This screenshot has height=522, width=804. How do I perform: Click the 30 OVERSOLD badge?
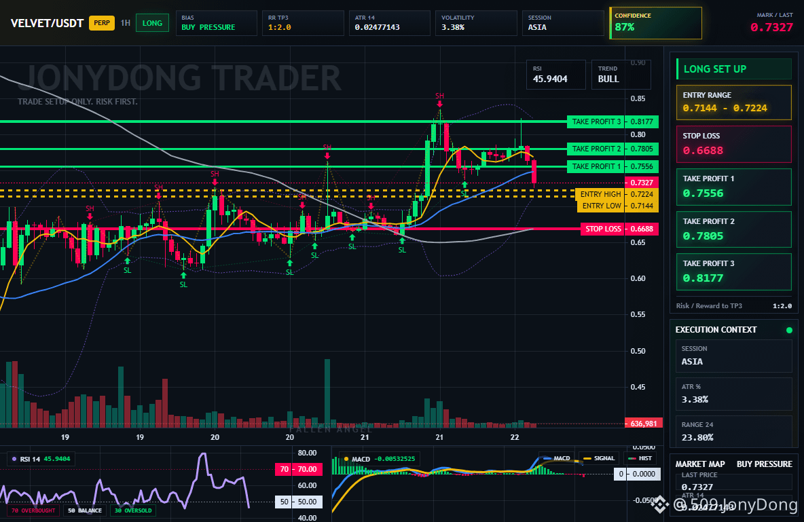(133, 510)
